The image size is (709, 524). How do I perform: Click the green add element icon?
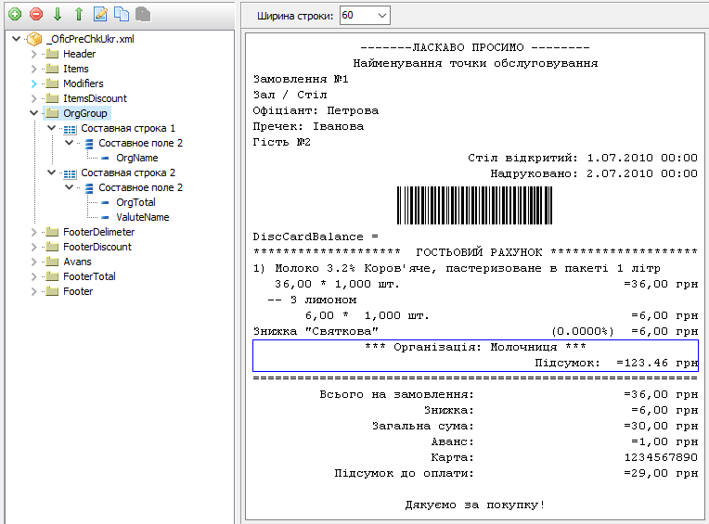point(15,15)
